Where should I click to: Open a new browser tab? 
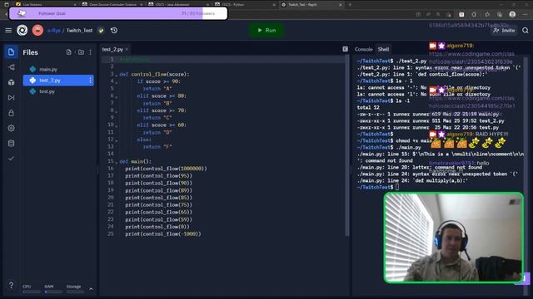coord(350,4)
